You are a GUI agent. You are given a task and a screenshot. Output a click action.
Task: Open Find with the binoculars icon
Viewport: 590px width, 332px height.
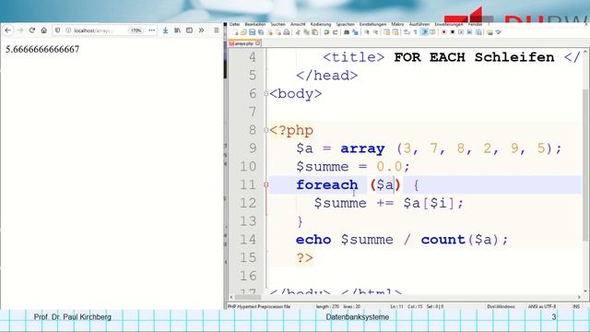(347, 32)
